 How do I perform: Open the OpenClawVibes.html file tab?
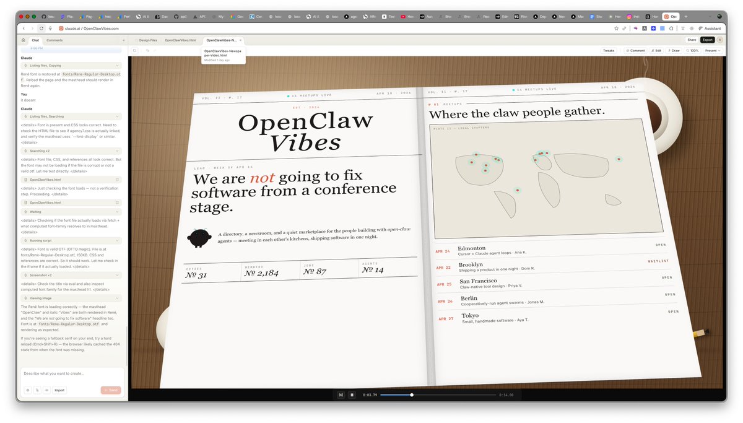pos(180,40)
